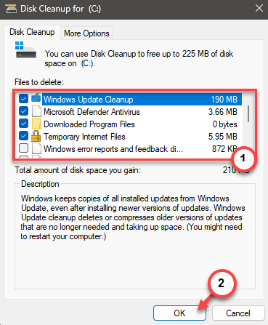
Task: Select the Disk Cleanup tab
Action: (x=32, y=32)
